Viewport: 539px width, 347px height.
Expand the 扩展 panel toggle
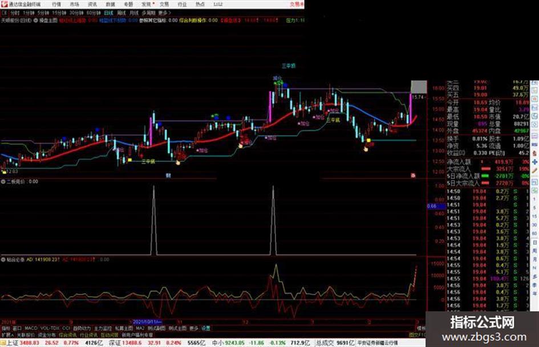pos(7,334)
